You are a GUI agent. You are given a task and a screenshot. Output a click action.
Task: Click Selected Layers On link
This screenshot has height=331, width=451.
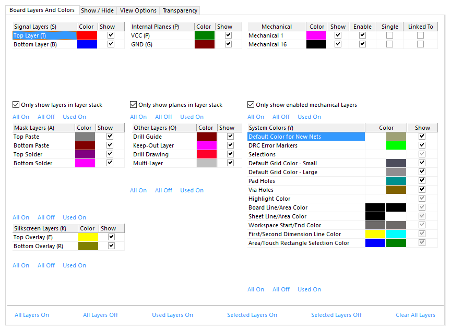(252, 315)
